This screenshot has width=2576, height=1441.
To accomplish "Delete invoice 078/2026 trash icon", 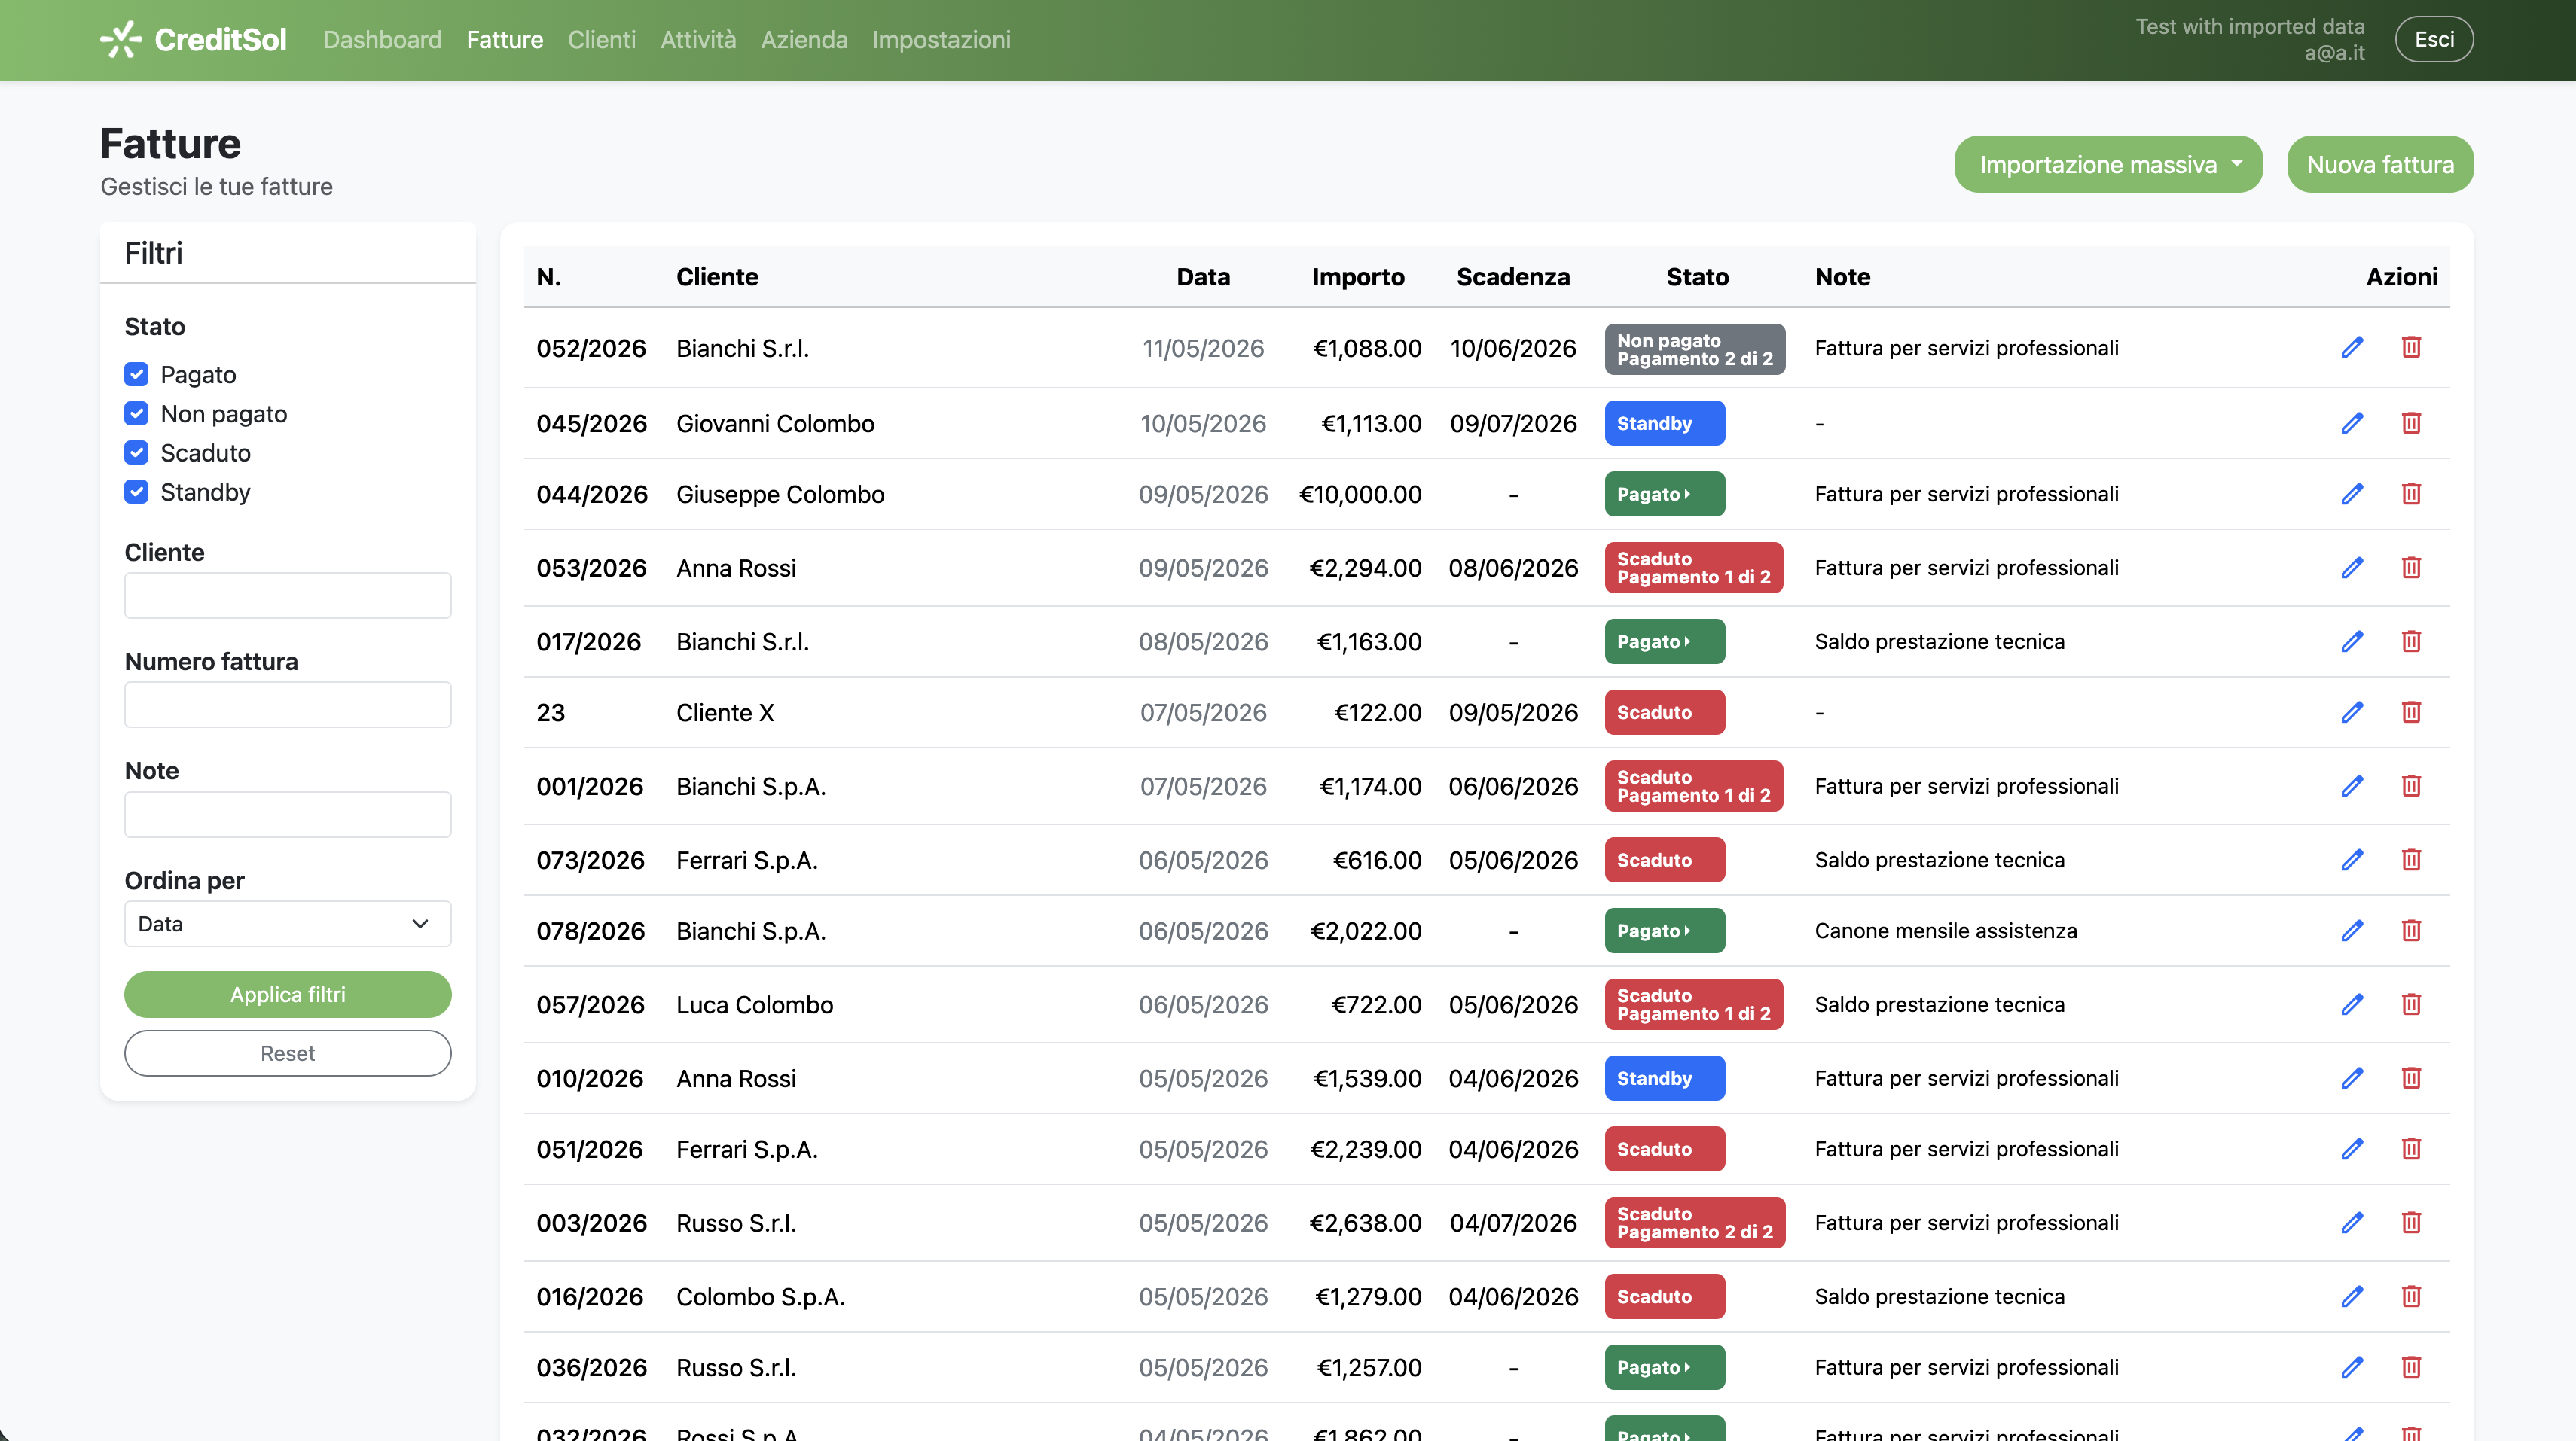I will [x=2411, y=931].
